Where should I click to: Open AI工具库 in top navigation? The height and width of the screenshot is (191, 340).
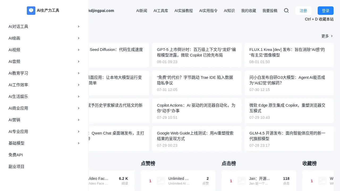click(161, 11)
